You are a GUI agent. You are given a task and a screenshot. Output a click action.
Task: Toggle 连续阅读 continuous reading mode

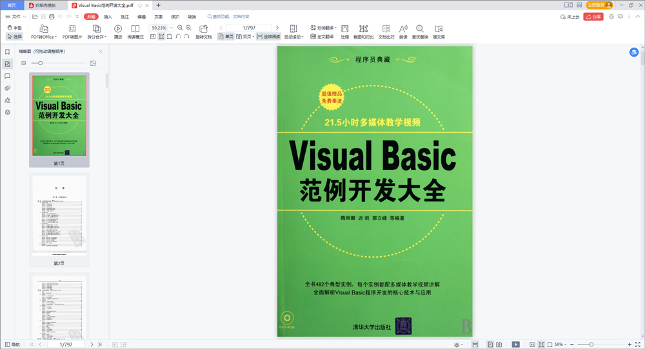pos(269,37)
